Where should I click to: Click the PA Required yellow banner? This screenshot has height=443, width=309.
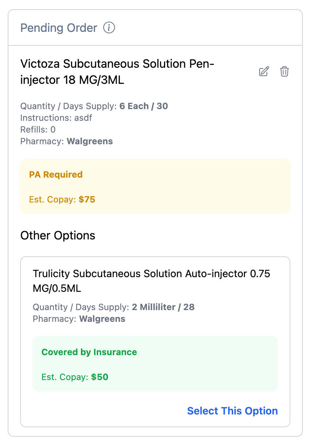point(155,186)
